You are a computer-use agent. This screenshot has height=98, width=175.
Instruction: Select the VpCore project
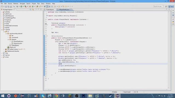point(7,55)
